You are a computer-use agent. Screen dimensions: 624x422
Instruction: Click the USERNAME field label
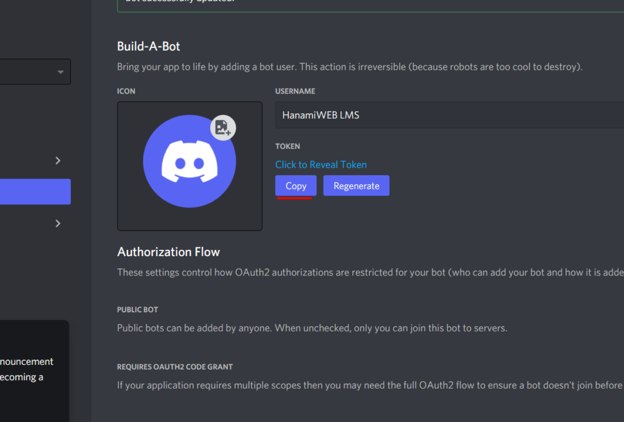tap(295, 91)
